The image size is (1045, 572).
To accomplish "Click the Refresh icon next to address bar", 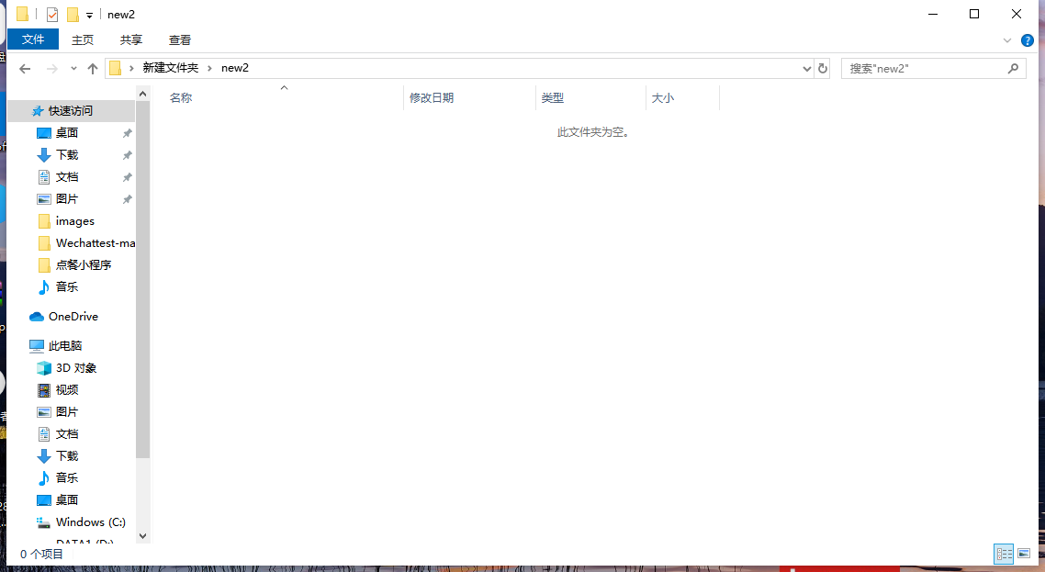I will pyautogui.click(x=822, y=68).
